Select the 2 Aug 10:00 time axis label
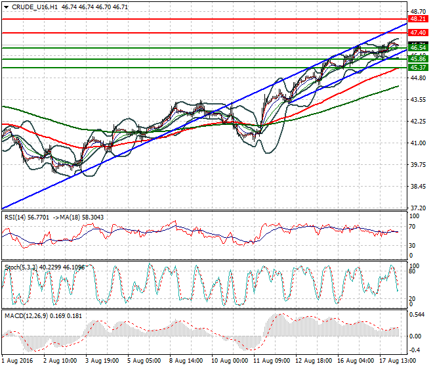433x368 pixels. (x=60, y=361)
